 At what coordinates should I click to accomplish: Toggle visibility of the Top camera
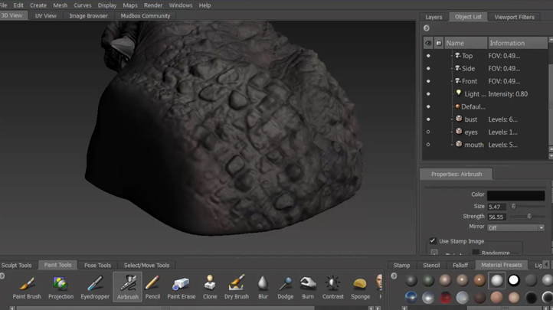[428, 56]
